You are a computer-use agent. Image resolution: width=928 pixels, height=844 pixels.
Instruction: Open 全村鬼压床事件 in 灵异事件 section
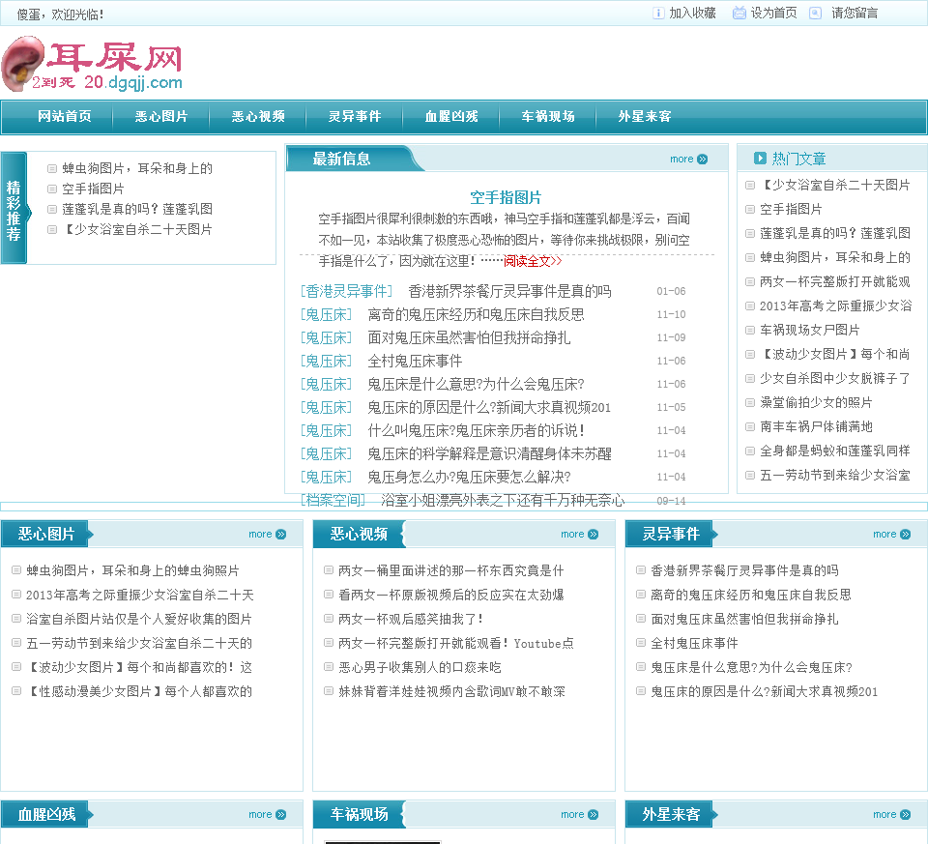tap(694, 643)
